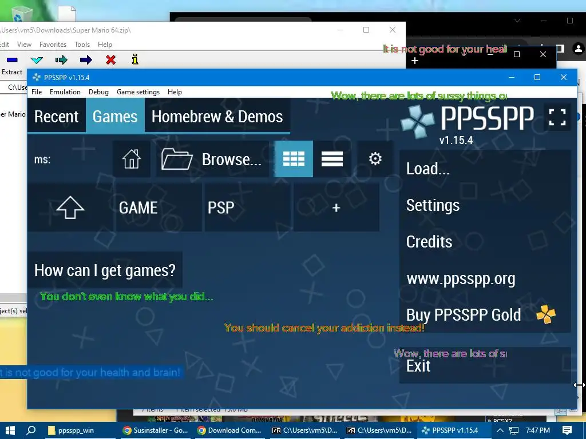Click the 7-Zip Delete red X icon
586x439 pixels.
pyautogui.click(x=110, y=59)
